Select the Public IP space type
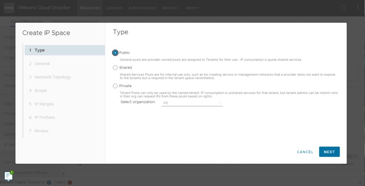Viewport: 365px width, 186px height. [x=115, y=53]
